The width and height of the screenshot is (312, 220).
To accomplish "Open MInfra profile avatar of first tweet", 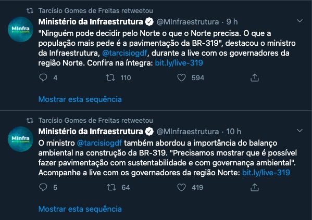I will (x=20, y=29).
